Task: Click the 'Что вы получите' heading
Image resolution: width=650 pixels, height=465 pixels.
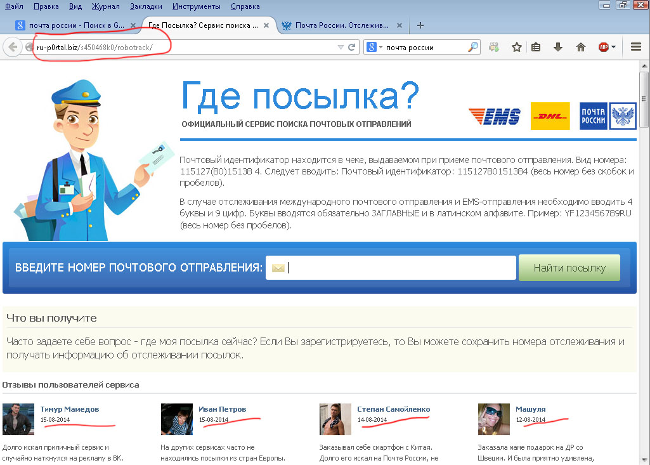Action: 51,318
